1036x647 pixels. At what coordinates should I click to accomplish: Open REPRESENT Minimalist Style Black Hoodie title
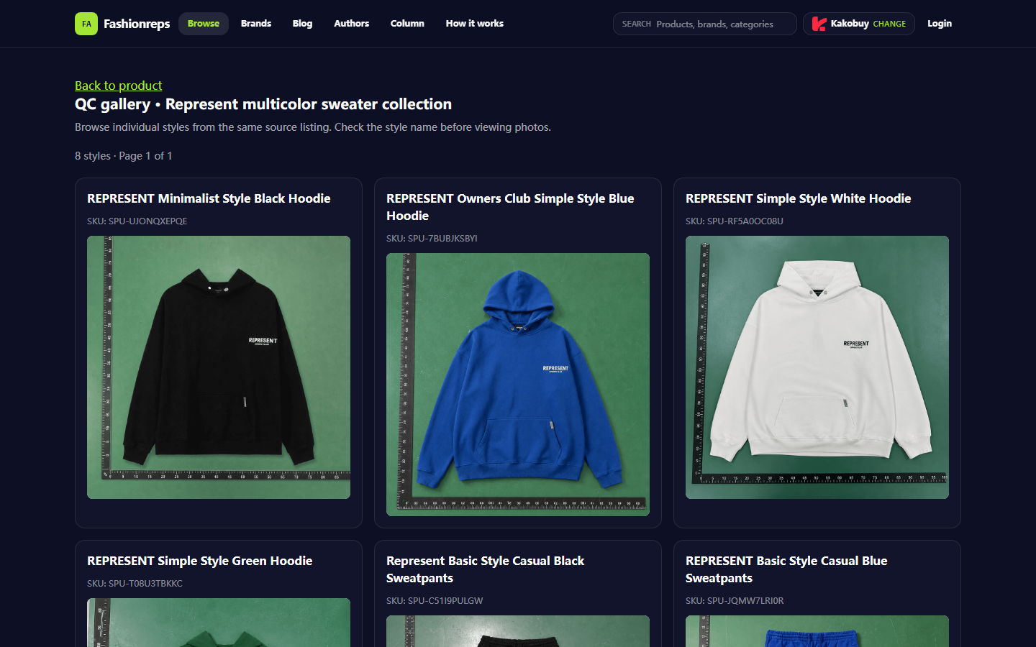pos(209,198)
